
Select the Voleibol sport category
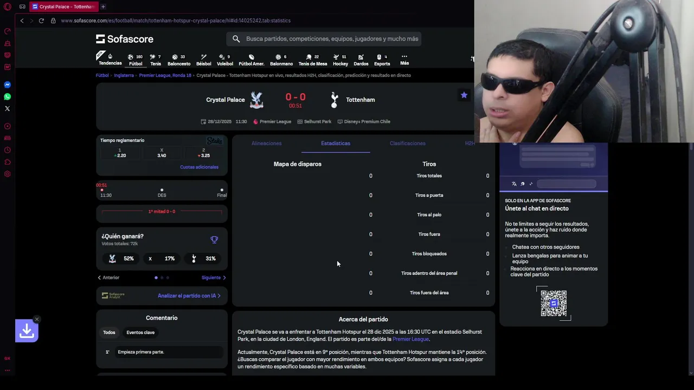click(x=224, y=60)
